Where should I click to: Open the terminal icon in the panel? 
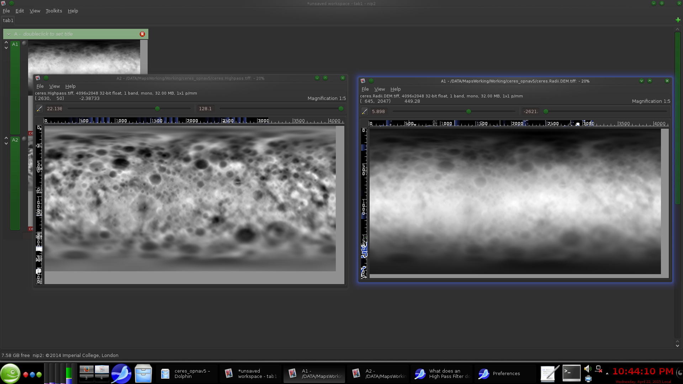(x=571, y=373)
